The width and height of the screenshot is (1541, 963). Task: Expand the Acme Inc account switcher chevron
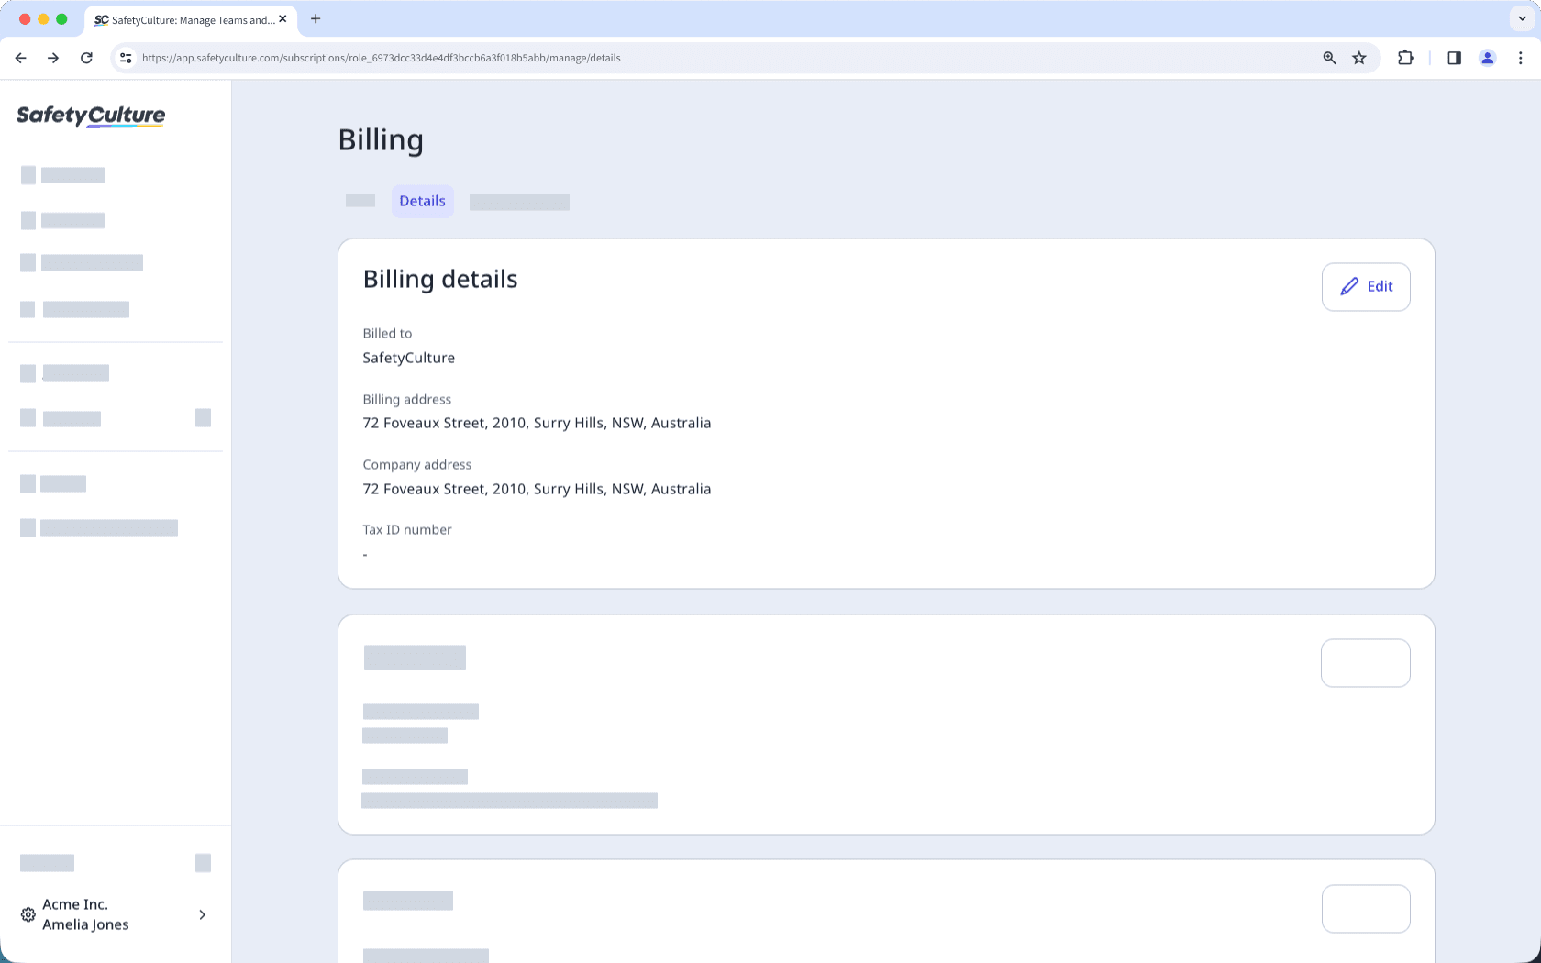point(202,914)
